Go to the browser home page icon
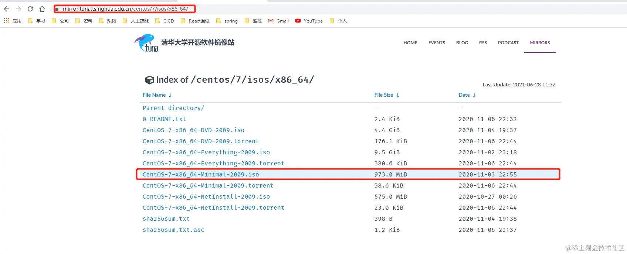Screen dimensions: 627x254 point(42,9)
